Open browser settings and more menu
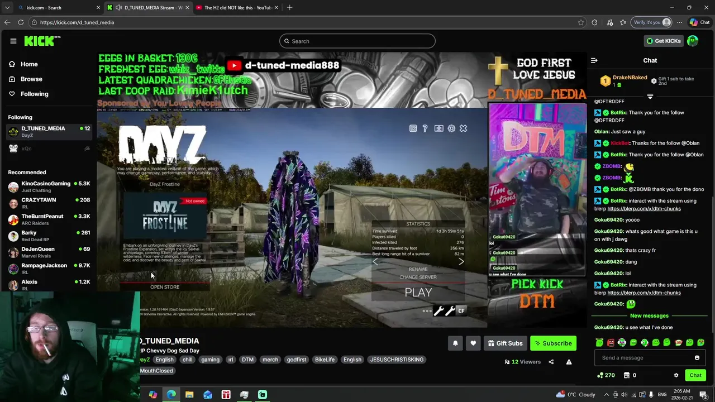Viewport: 715px width, 402px height. [679, 22]
